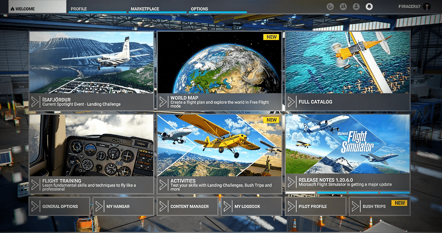Click arrow icon on Full Catalog tile

tap(291, 102)
